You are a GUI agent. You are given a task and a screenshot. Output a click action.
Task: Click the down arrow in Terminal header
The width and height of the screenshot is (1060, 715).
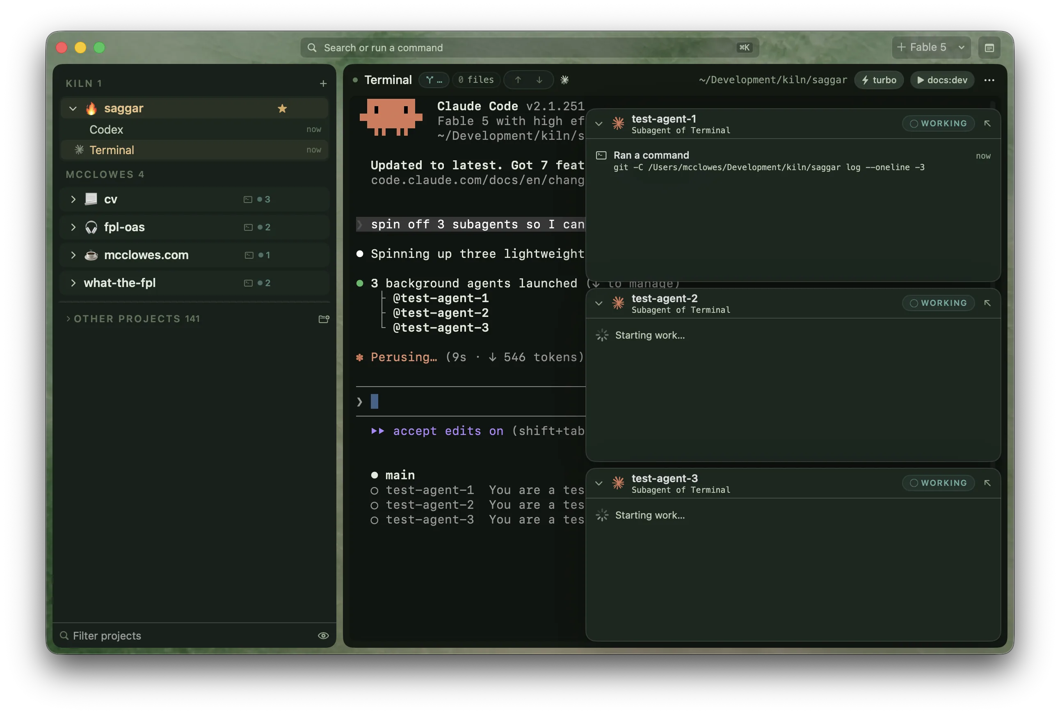pos(539,80)
